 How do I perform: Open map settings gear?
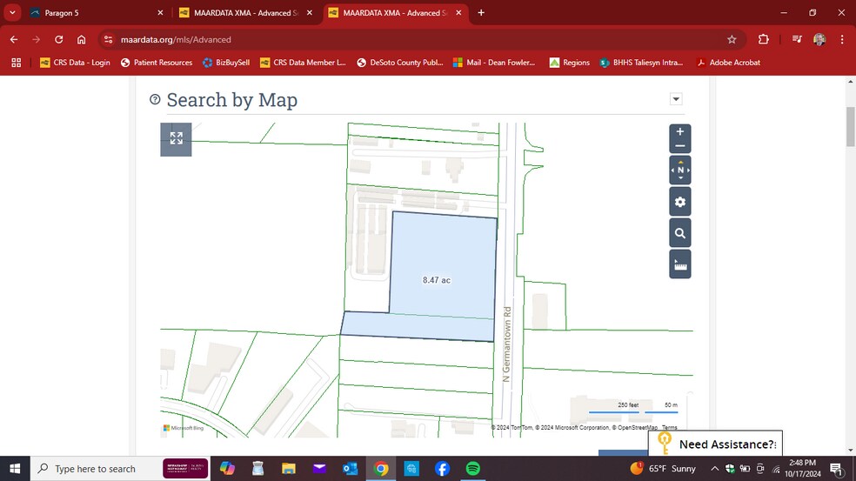[679, 202]
